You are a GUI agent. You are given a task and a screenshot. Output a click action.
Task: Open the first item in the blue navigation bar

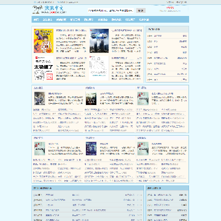click(x=36, y=20)
